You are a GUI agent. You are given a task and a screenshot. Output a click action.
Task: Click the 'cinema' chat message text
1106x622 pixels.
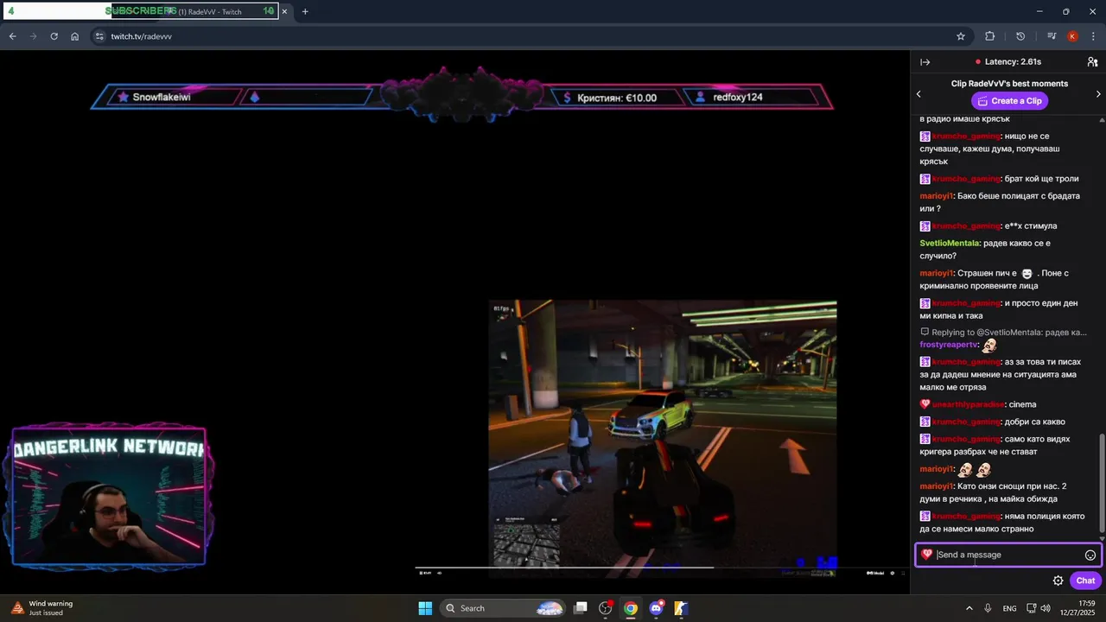[1023, 404]
